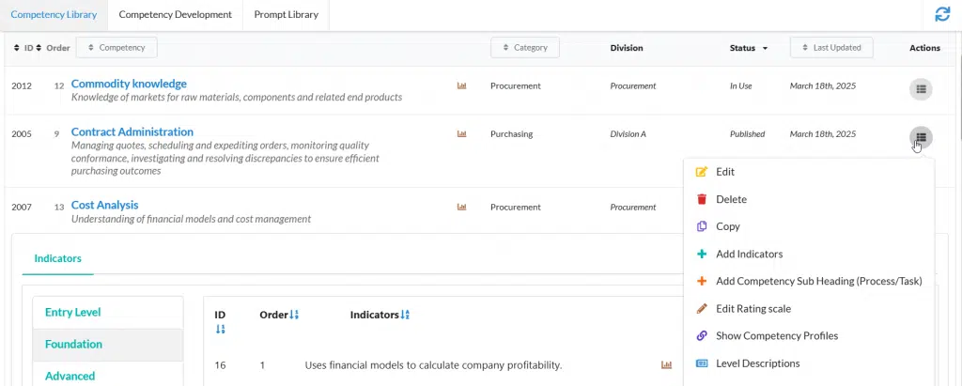Switch to Competency Development tab
This screenshot has width=962, height=386.
[x=175, y=15]
